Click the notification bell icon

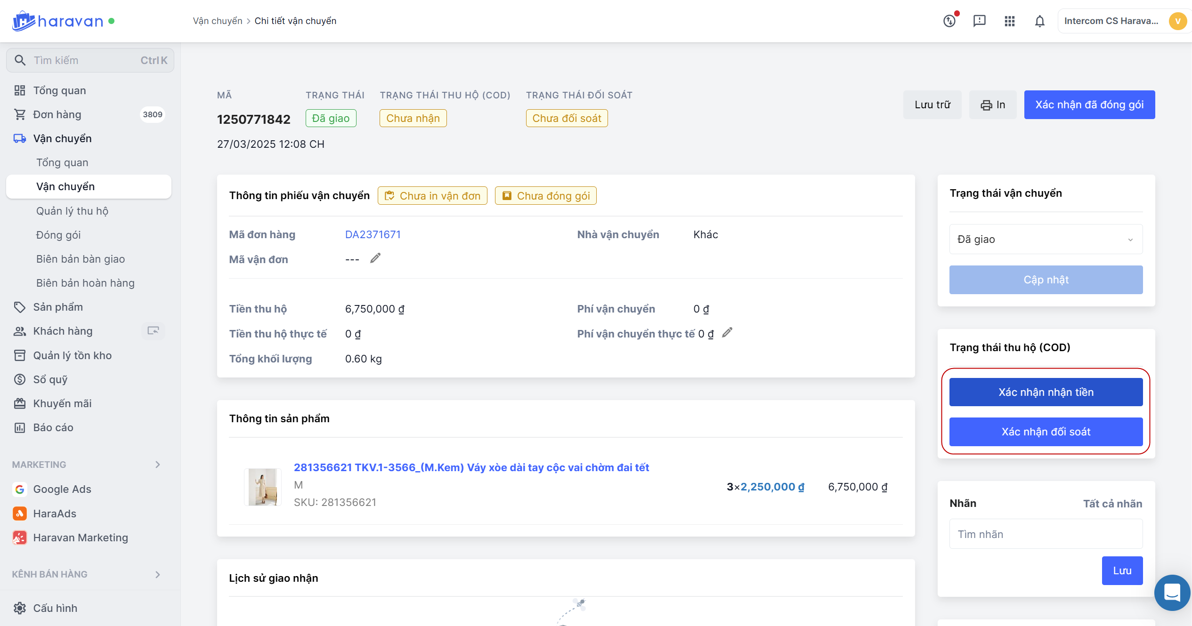click(x=1039, y=21)
